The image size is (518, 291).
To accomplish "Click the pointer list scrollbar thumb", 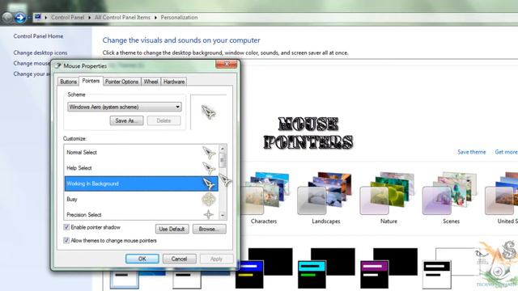I will click(223, 160).
